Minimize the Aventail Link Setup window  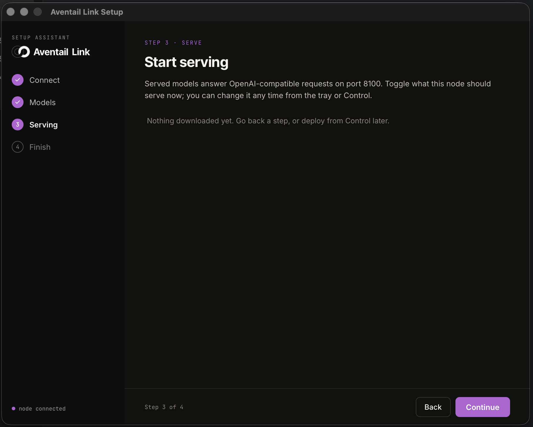[x=24, y=12]
